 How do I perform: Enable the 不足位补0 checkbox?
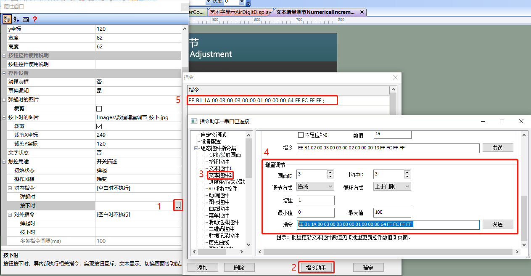click(x=301, y=135)
